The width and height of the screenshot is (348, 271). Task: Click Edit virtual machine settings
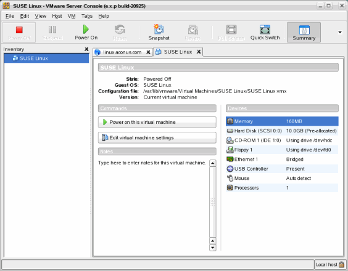(157, 137)
